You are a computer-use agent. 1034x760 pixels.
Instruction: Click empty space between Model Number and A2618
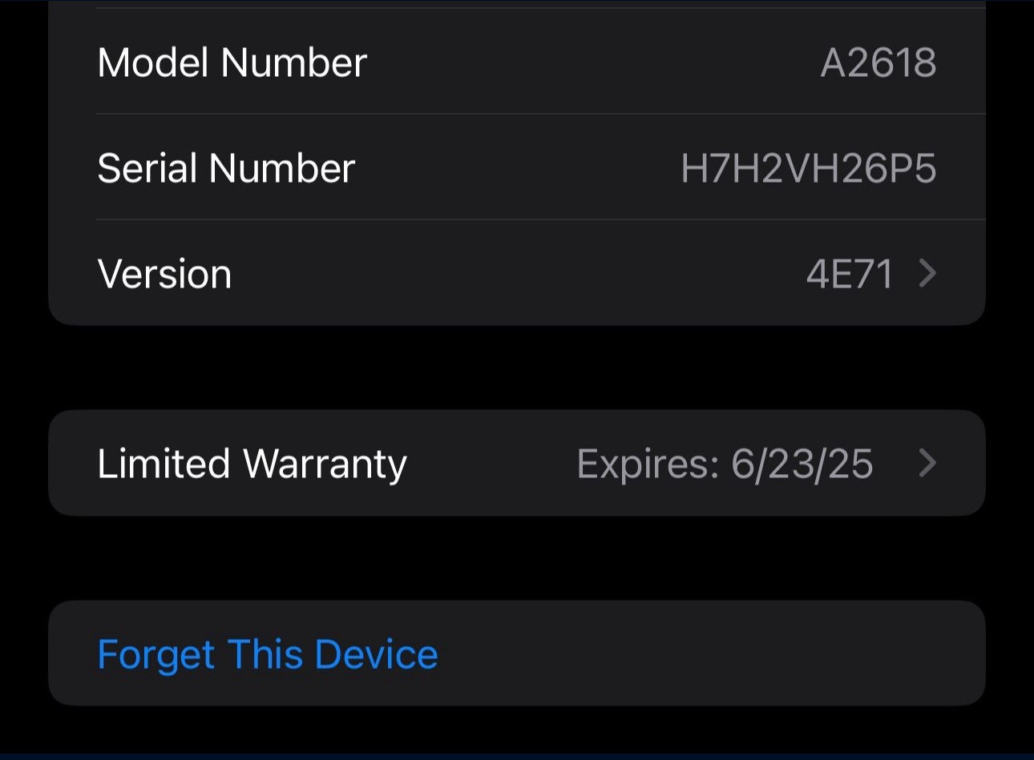[593, 62]
